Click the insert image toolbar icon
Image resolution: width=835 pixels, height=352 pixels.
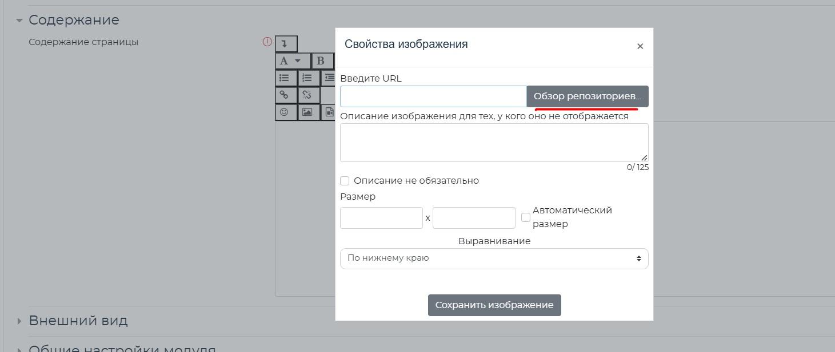pos(307,112)
